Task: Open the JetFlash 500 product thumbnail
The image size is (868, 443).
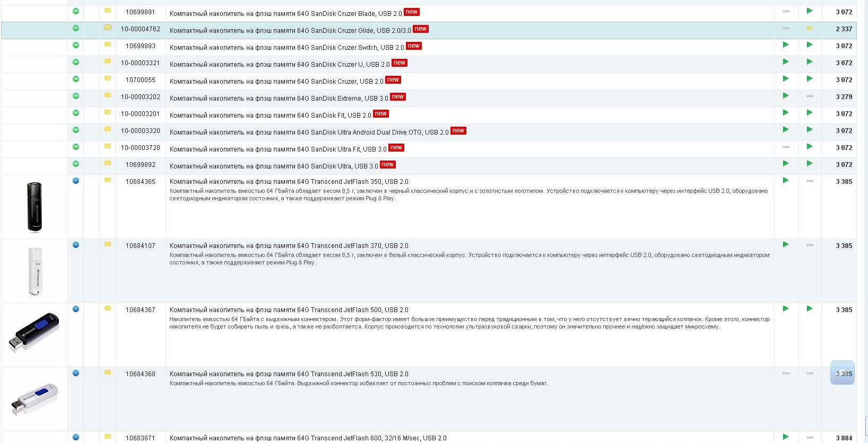Action: coord(34,332)
